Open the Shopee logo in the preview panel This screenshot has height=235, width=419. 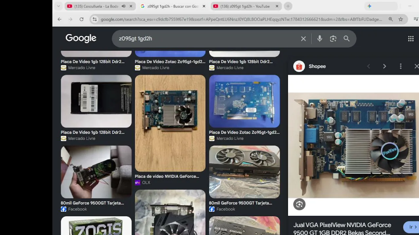pyautogui.click(x=299, y=66)
